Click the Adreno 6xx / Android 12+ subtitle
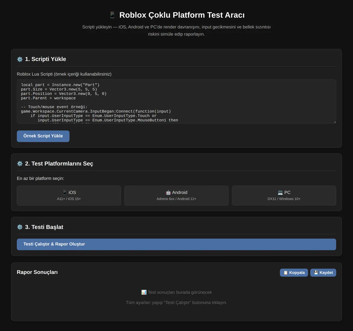Viewport: 353px width, 331px height. [x=176, y=199]
